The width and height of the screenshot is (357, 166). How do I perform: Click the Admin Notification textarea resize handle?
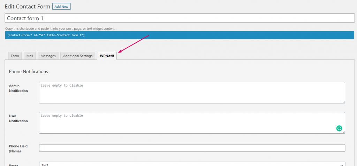pyautogui.click(x=343, y=102)
